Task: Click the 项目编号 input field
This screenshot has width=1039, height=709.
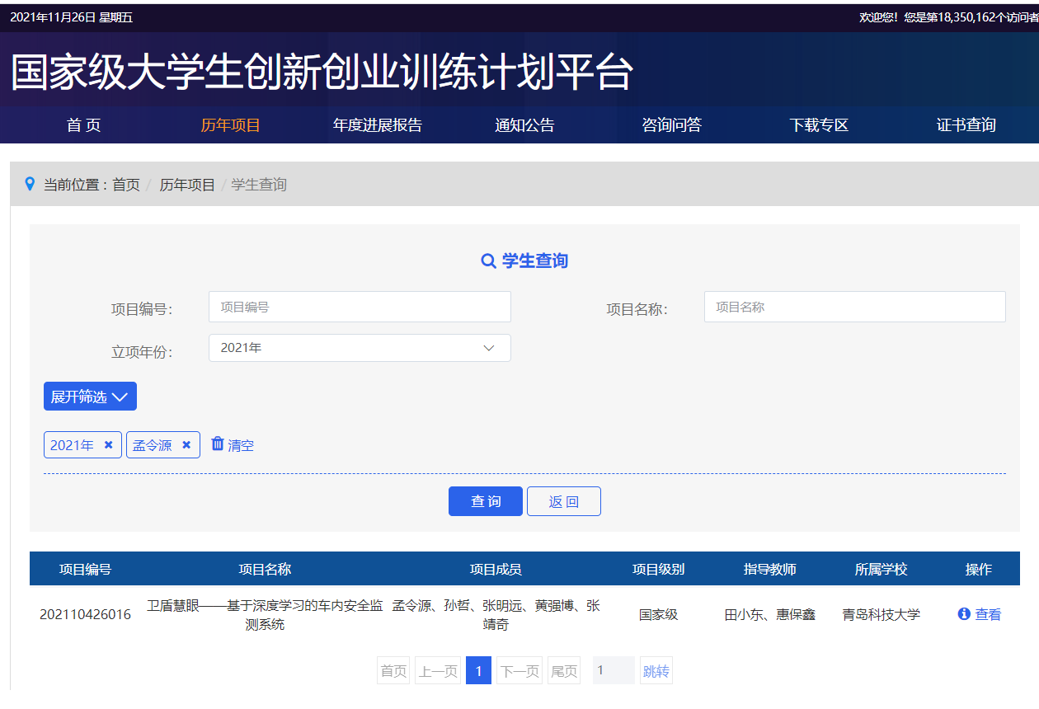Action: click(x=360, y=307)
